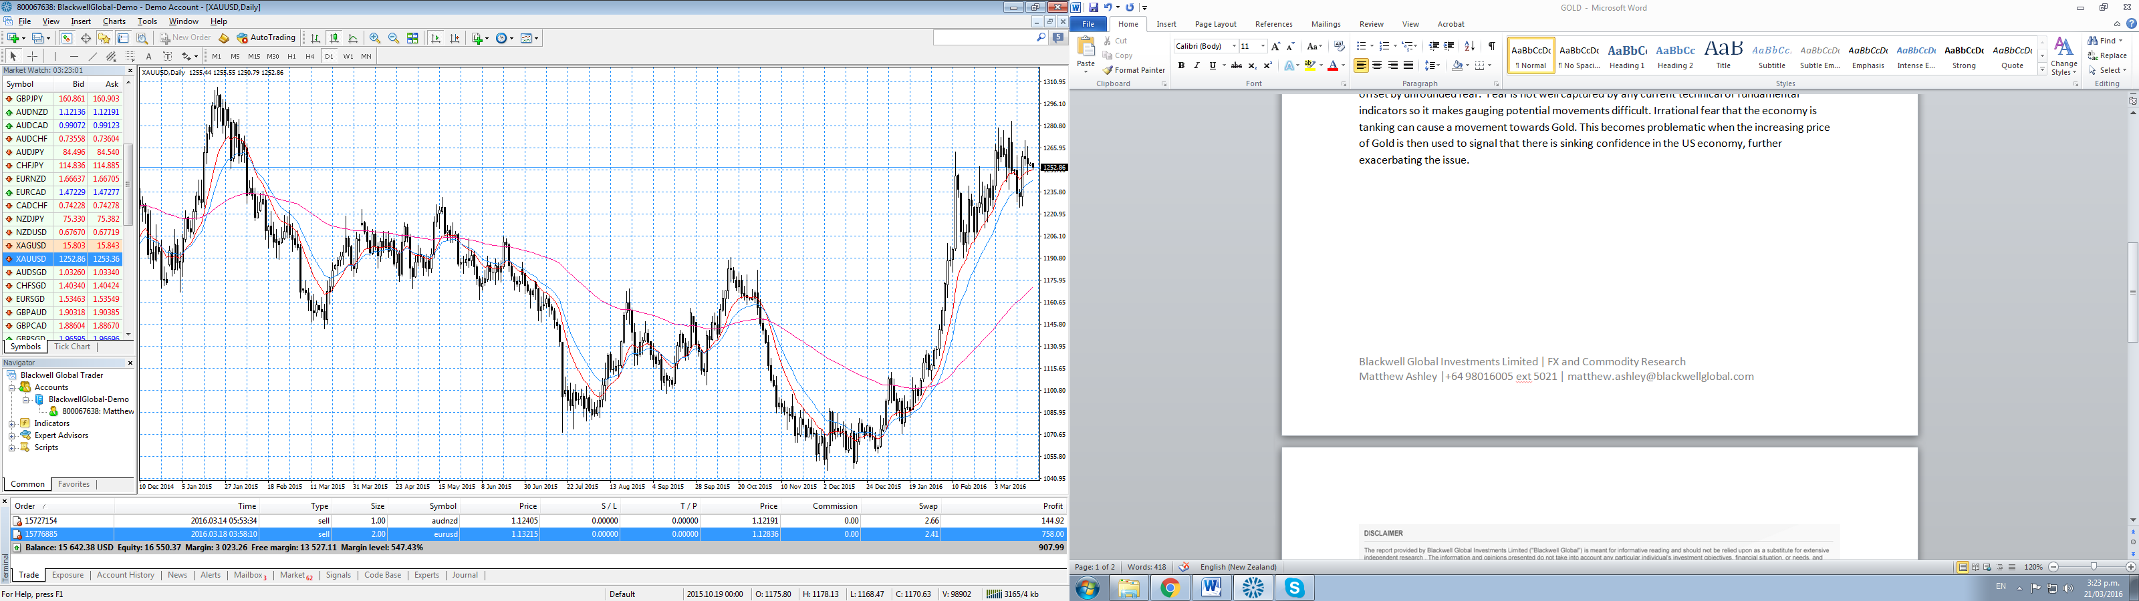Toggle the Navigator panel icon

click(x=104, y=38)
